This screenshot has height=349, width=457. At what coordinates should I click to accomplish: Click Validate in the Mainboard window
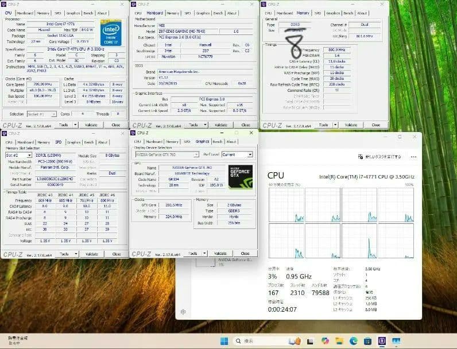pyautogui.click(x=221, y=125)
